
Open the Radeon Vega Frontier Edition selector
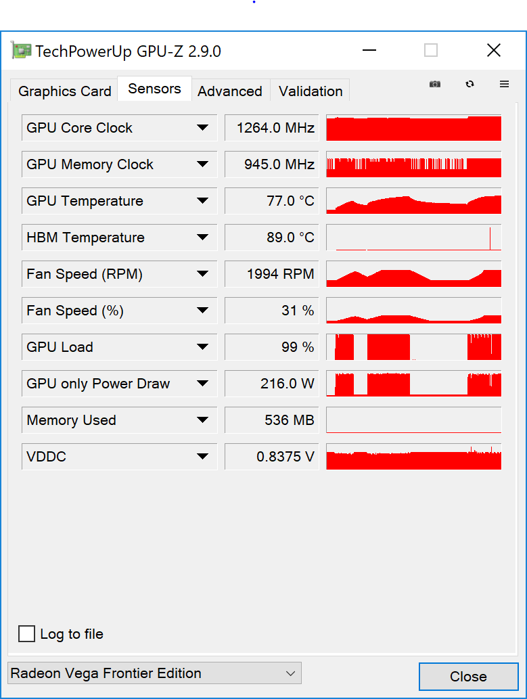[154, 673]
